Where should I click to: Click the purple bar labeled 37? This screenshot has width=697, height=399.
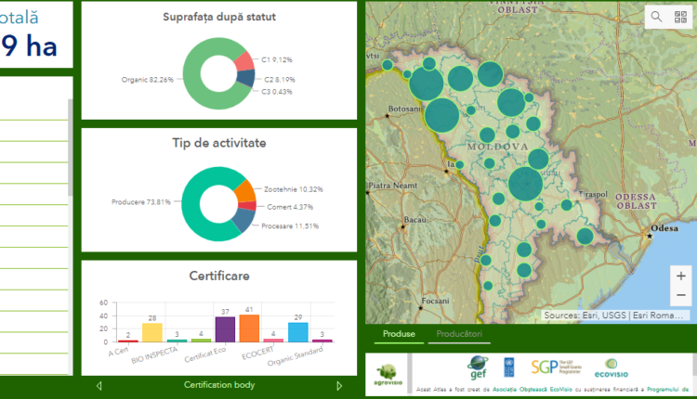coord(225,329)
